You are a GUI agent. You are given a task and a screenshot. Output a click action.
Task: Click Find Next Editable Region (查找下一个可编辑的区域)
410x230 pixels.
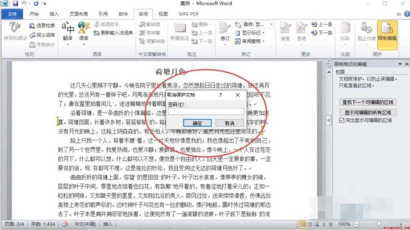point(368,102)
